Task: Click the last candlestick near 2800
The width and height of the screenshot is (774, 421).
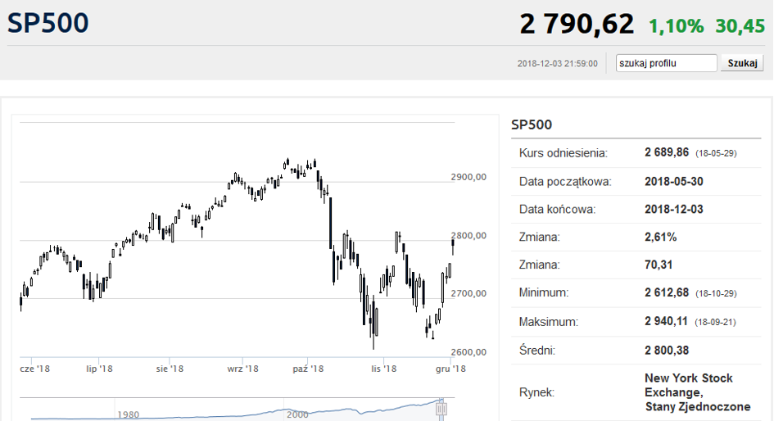Action: (453, 245)
